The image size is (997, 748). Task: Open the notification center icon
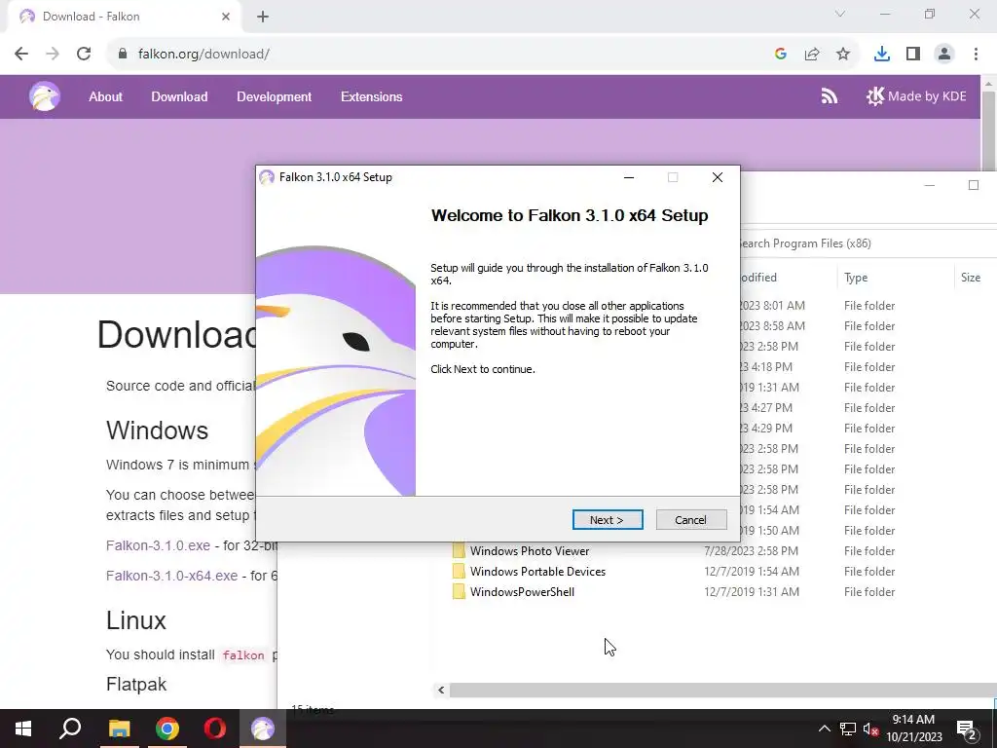point(967,729)
